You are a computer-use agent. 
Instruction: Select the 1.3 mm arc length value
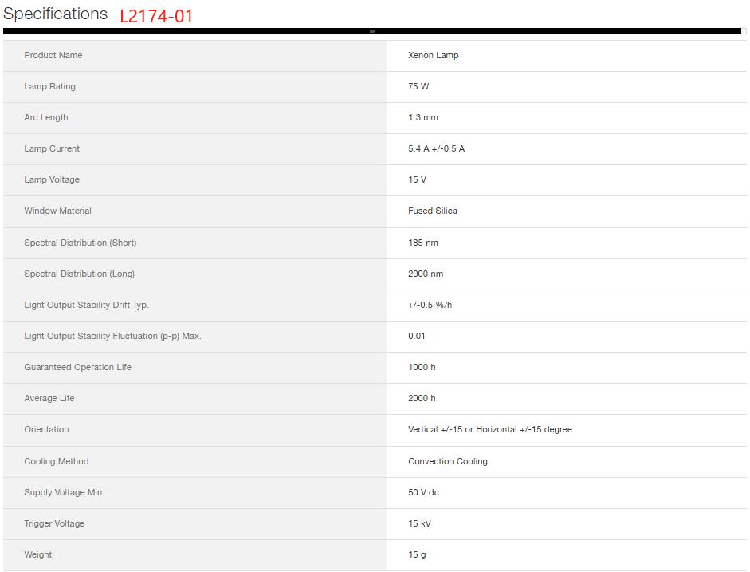[422, 117]
